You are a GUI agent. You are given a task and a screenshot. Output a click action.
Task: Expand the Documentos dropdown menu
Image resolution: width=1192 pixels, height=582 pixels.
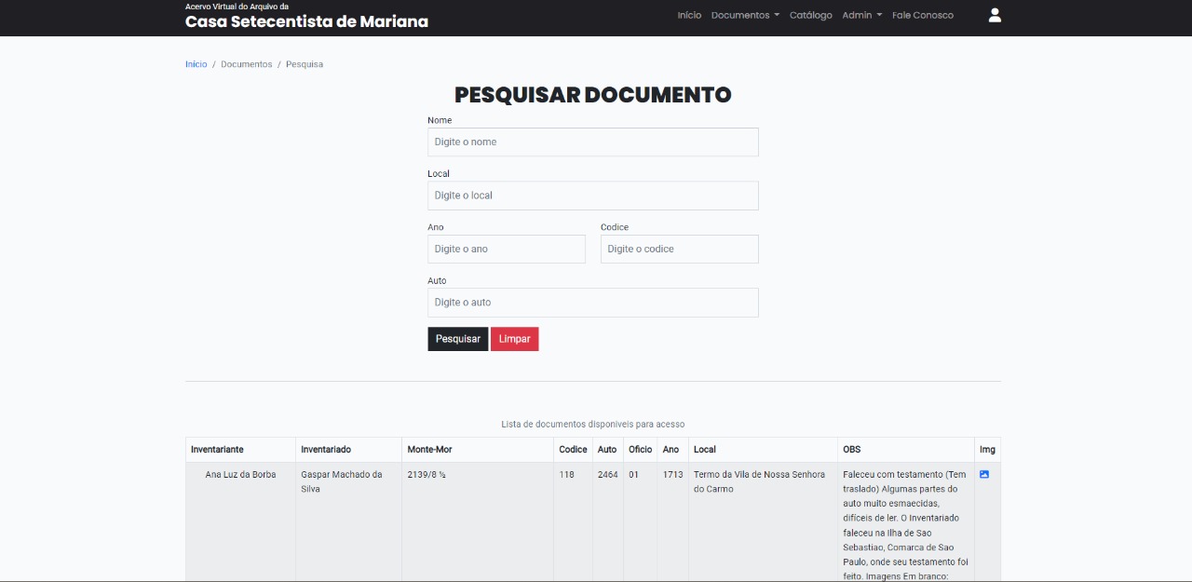745,15
